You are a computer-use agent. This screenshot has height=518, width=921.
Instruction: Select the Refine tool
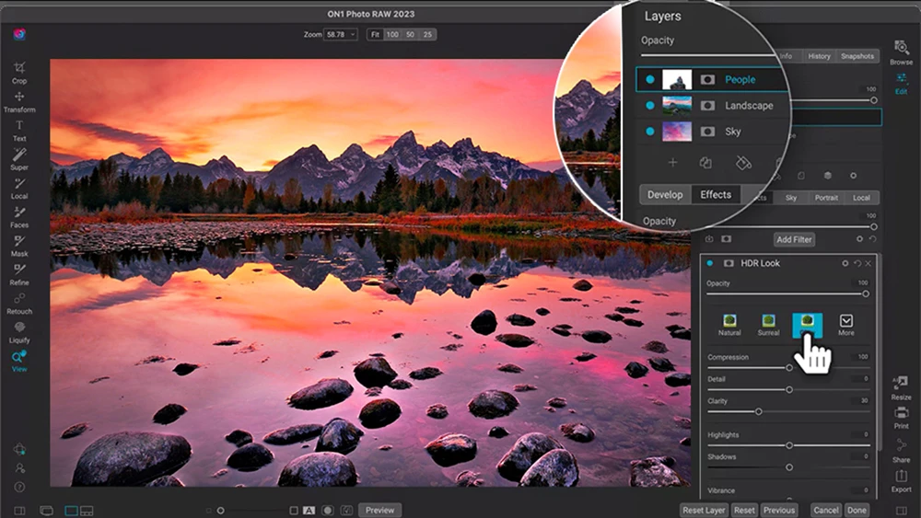(19, 274)
